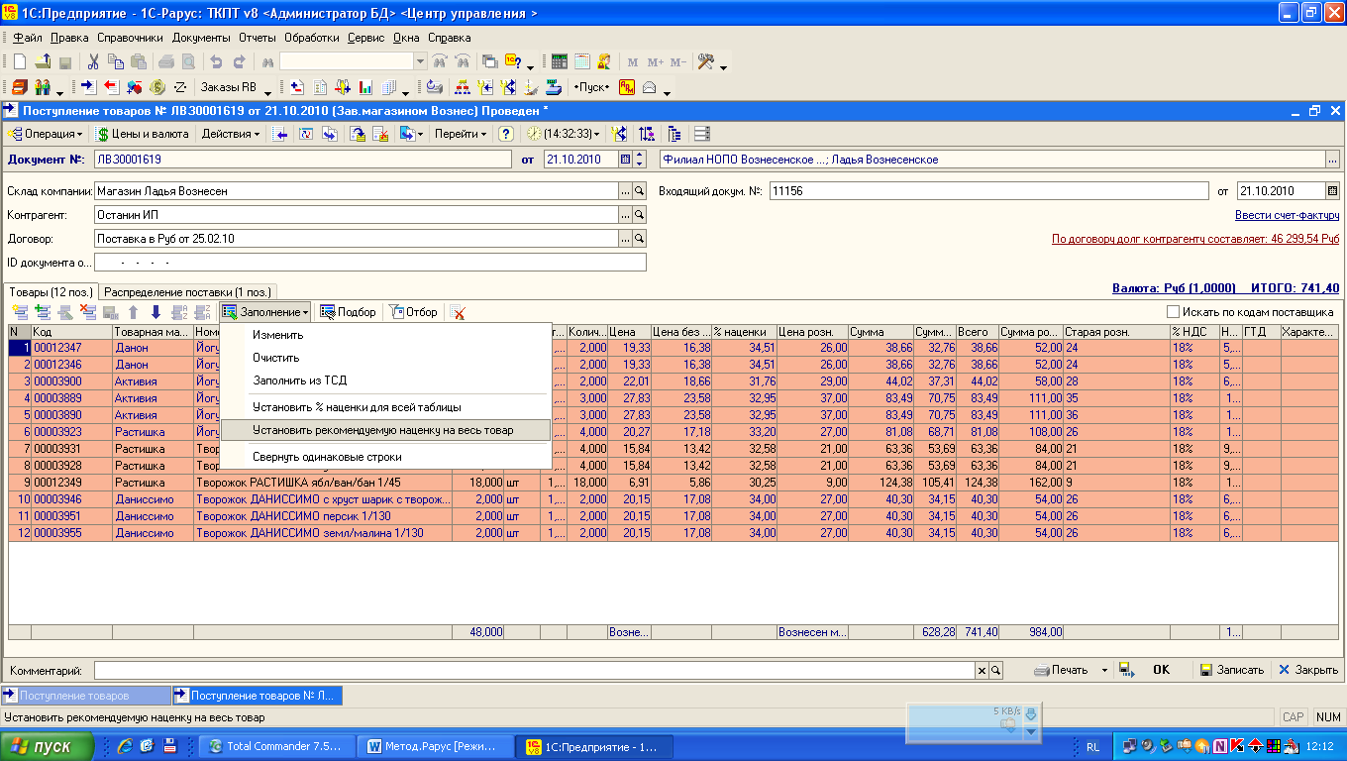Open the Печать dropdown arrow
1347x761 pixels.
click(1104, 670)
